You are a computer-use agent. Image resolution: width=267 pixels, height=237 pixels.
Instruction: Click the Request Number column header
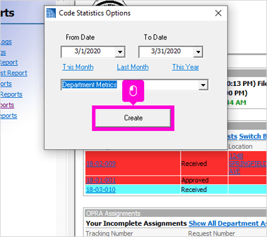[x=211, y=233]
